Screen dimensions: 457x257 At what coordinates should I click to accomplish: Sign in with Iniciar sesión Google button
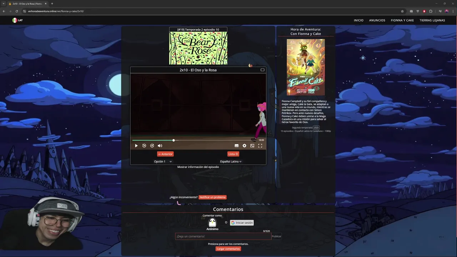tap(242, 223)
